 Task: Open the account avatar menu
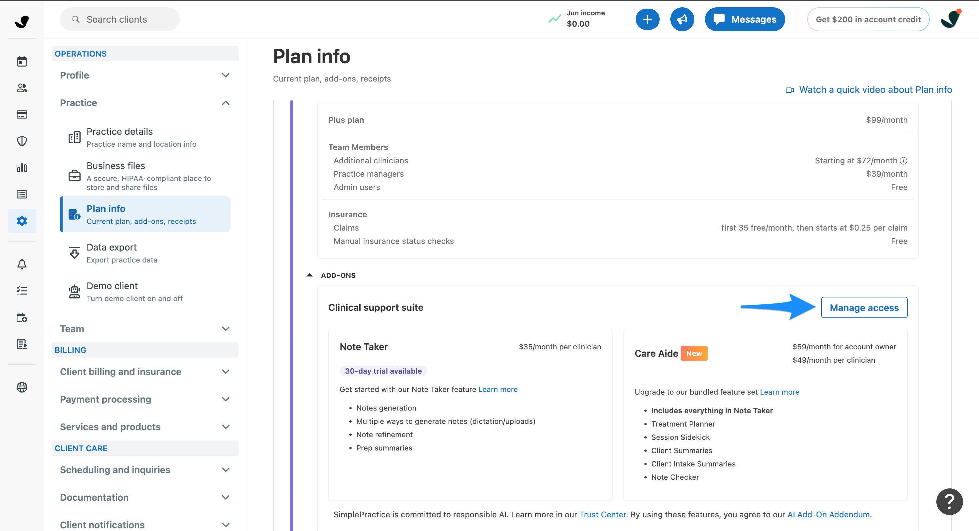[951, 19]
